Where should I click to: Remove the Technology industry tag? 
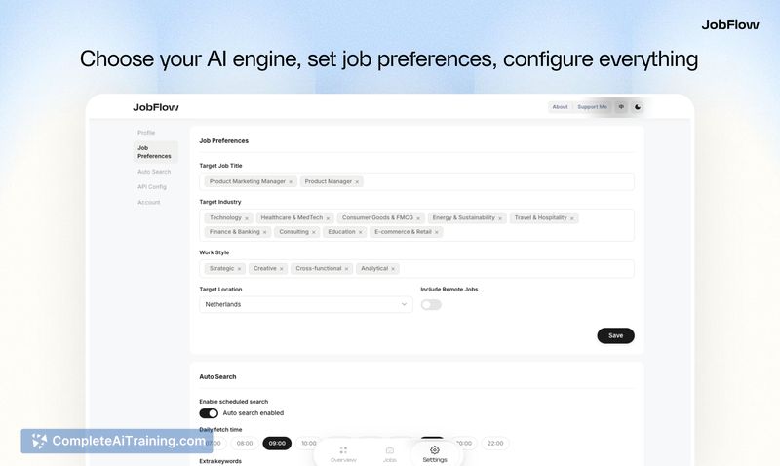[247, 218]
